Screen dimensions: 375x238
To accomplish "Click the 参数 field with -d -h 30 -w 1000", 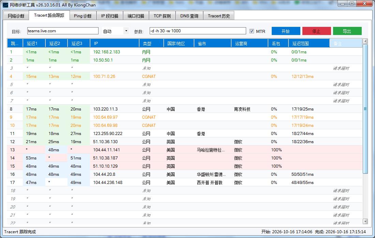I will pos(197,31).
